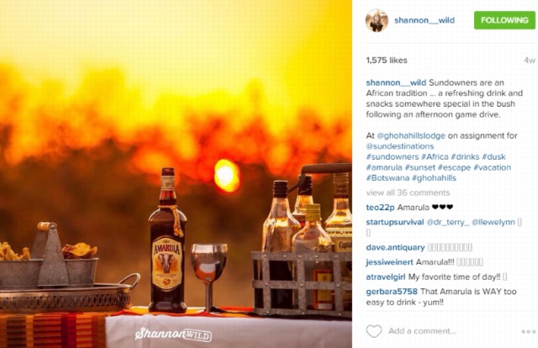Open gerbara5758's profile
This screenshot has height=348, width=538.
tap(392, 292)
